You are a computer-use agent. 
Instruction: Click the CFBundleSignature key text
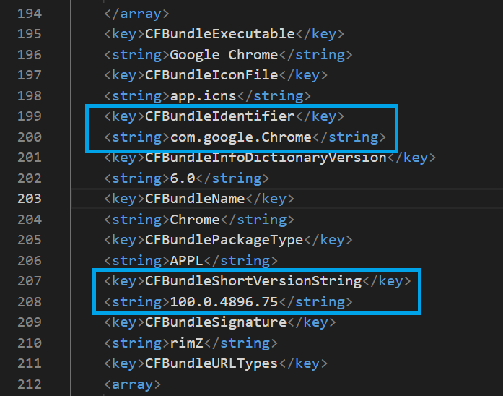pyautogui.click(x=216, y=322)
